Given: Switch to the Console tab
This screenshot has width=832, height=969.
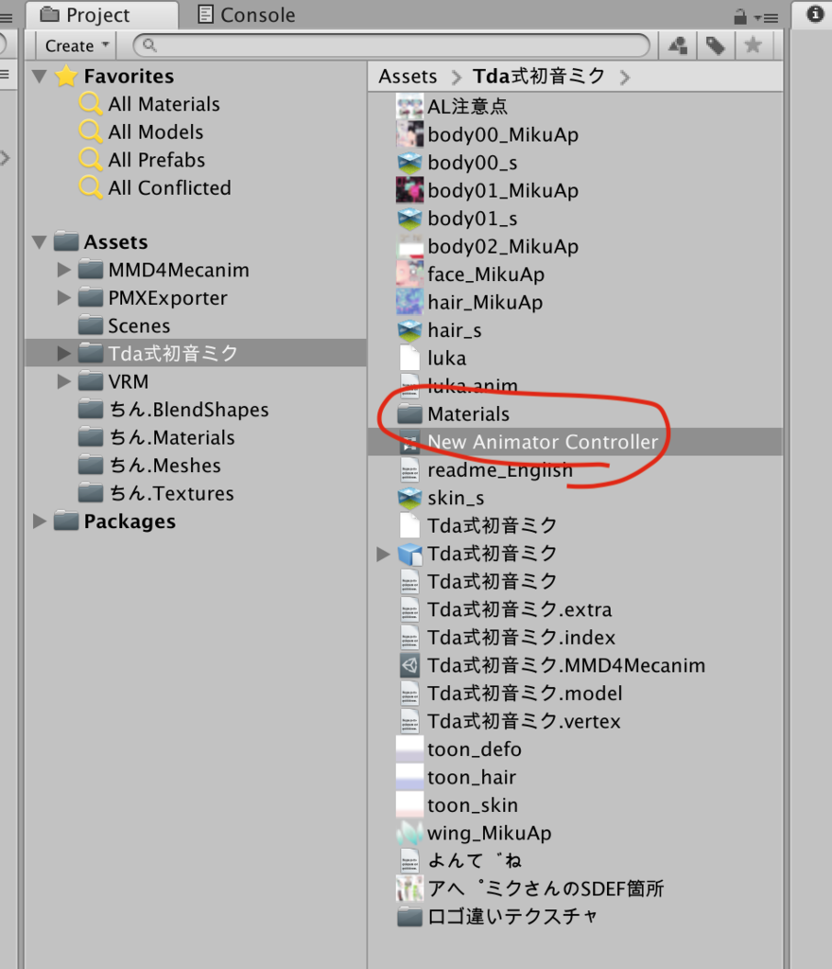Looking at the screenshot, I should (x=247, y=15).
